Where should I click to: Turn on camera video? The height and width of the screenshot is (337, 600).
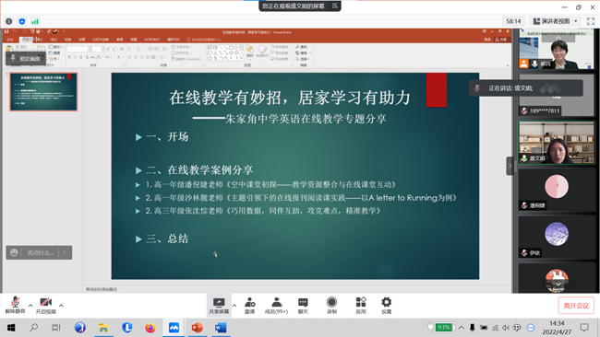pyautogui.click(x=46, y=305)
